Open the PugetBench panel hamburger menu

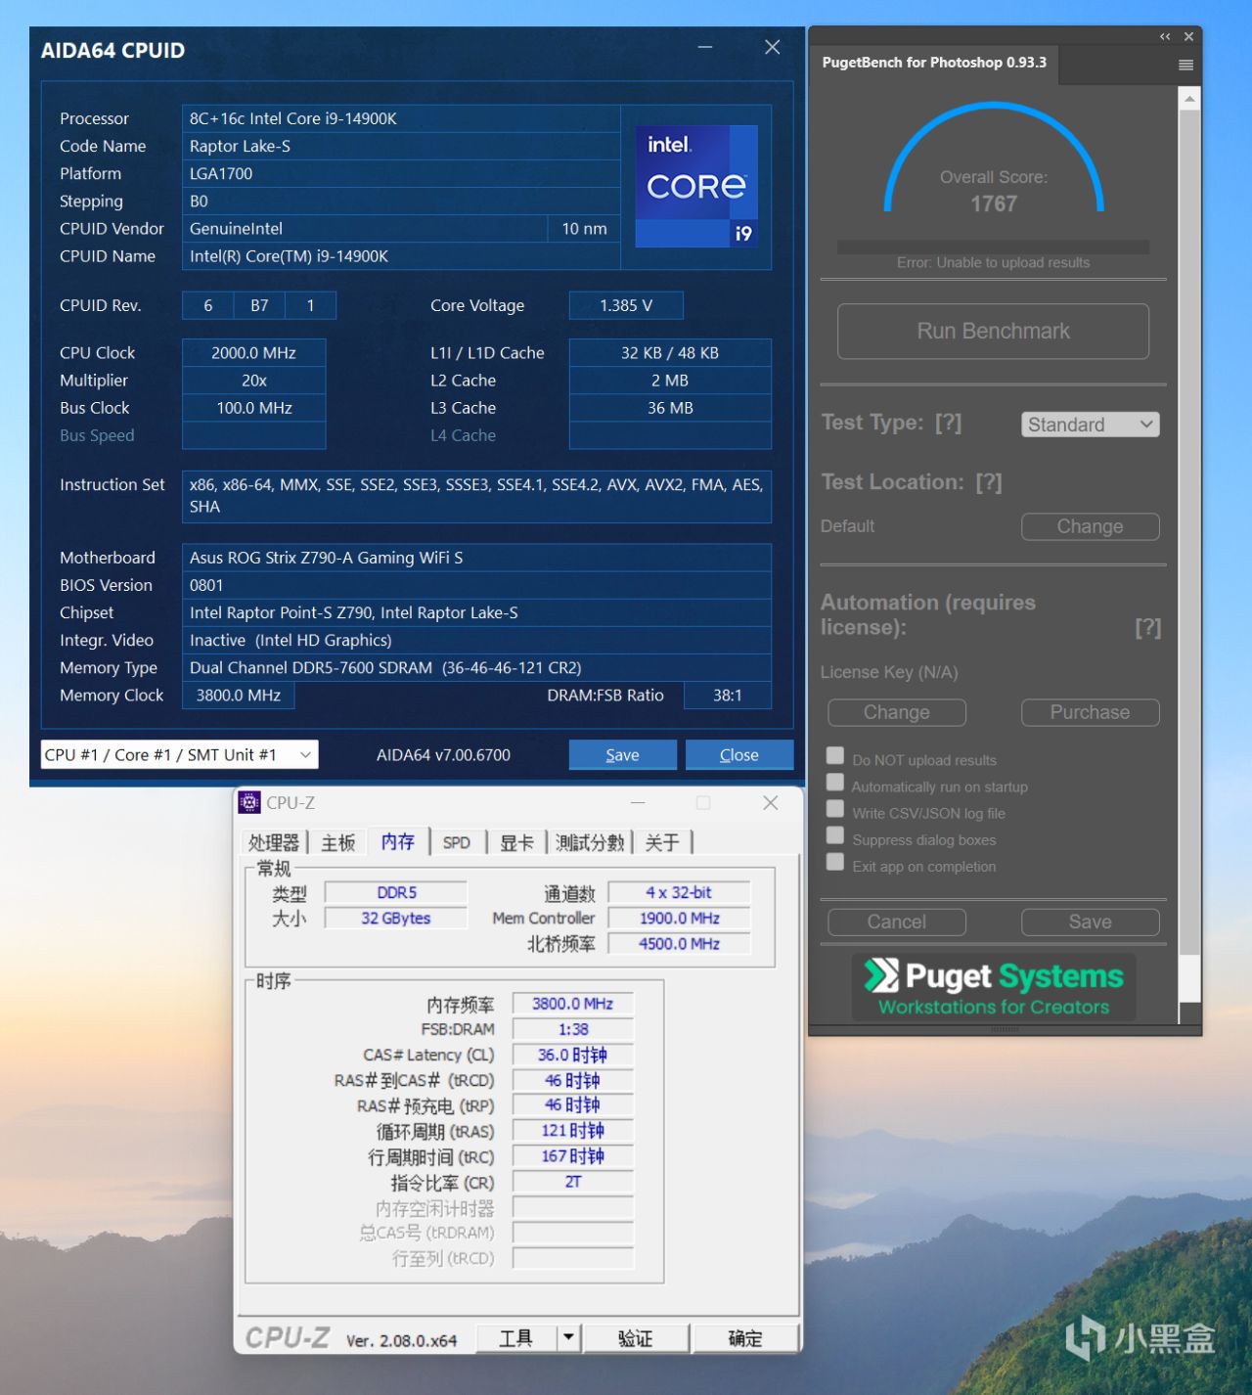pyautogui.click(x=1185, y=65)
